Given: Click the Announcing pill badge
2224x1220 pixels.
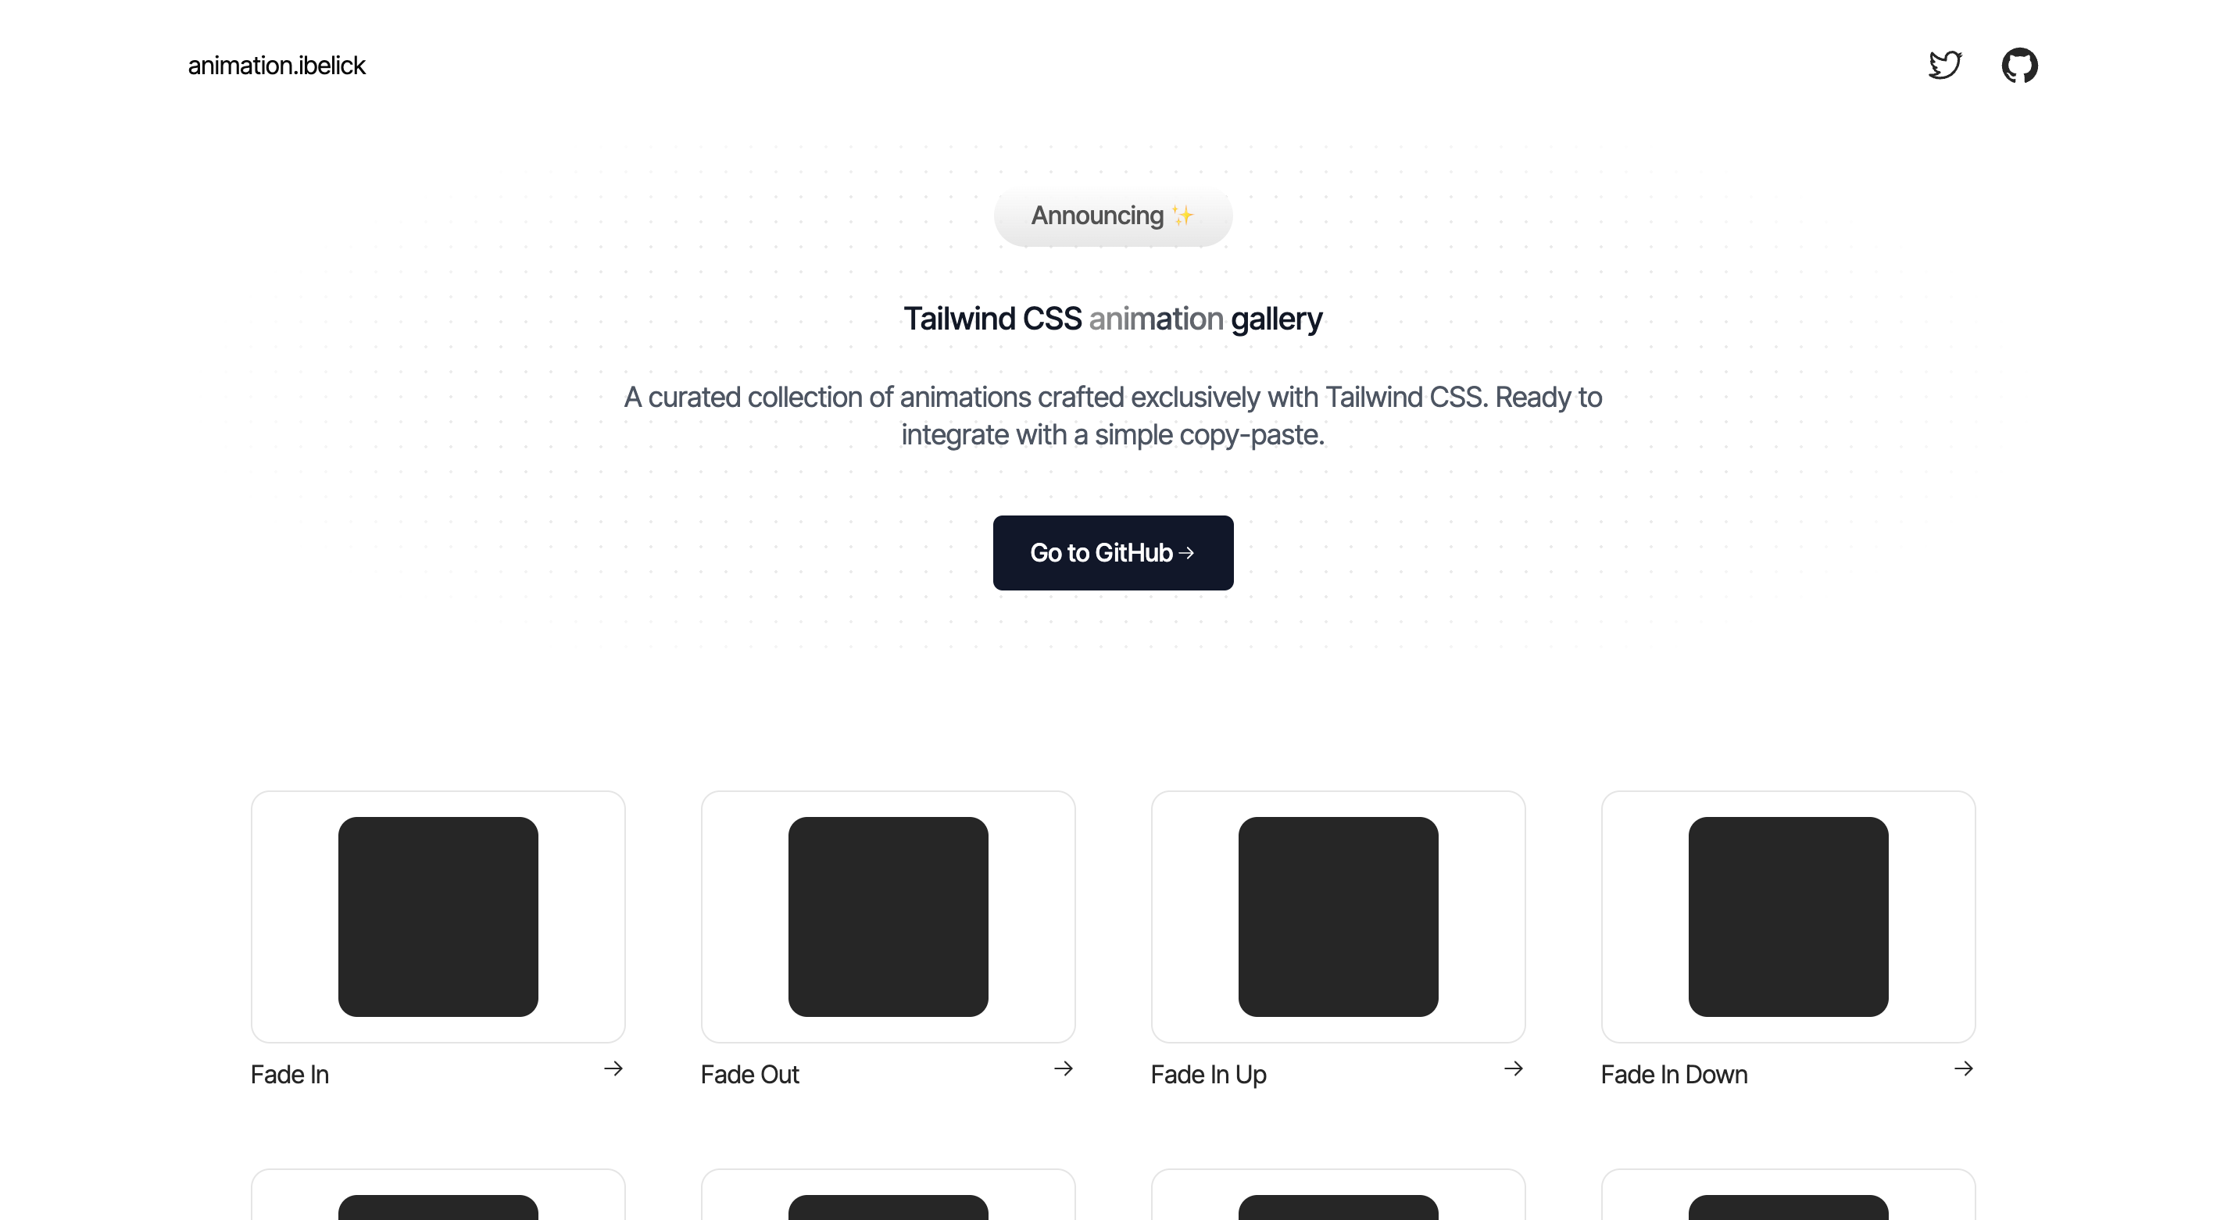Looking at the screenshot, I should coord(1113,215).
